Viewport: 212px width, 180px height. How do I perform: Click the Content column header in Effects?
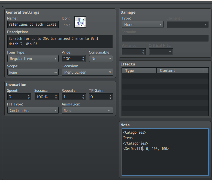click(x=180, y=70)
